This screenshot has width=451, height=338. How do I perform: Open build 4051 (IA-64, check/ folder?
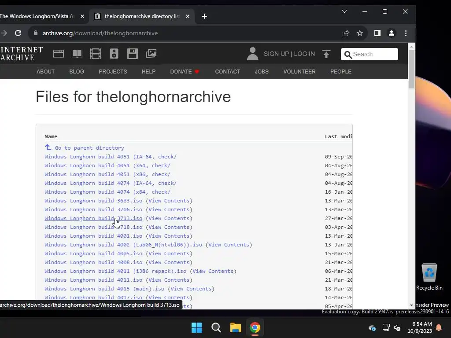click(x=111, y=157)
